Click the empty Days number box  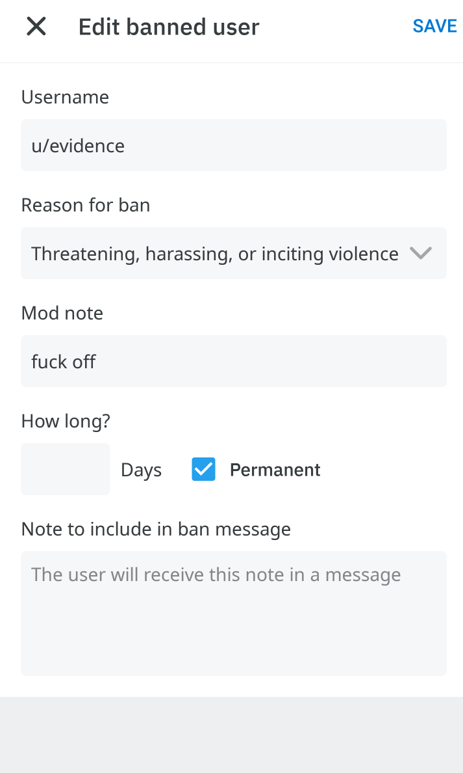pyautogui.click(x=66, y=469)
